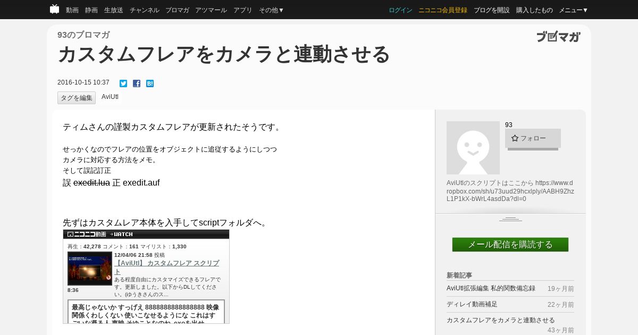Open 【AviUtl】カスタムフレア スクリプト video link
This screenshot has height=335, width=638.
click(x=166, y=267)
